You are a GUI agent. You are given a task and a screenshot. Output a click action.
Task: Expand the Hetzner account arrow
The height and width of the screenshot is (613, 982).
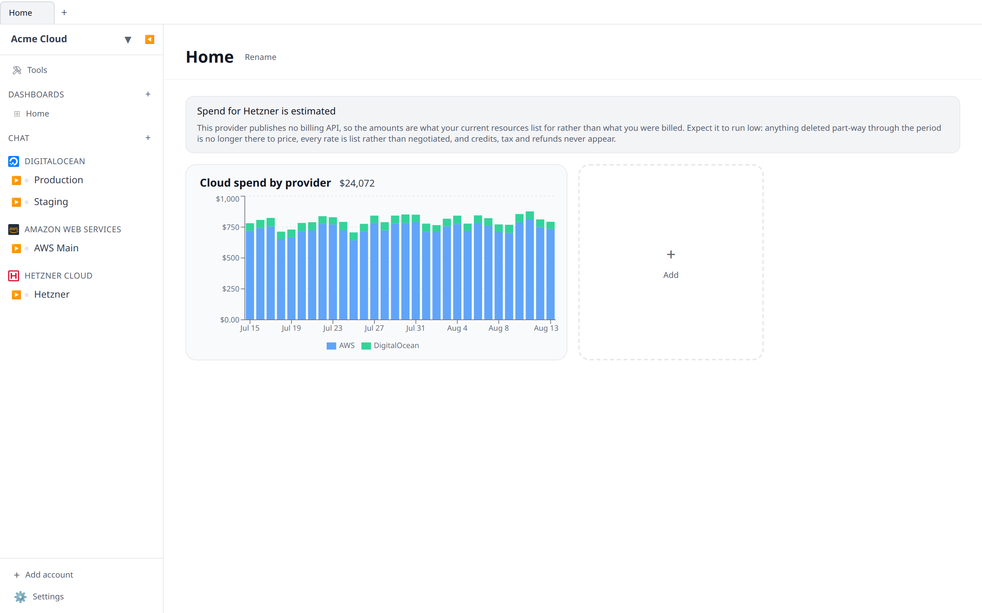click(x=16, y=295)
